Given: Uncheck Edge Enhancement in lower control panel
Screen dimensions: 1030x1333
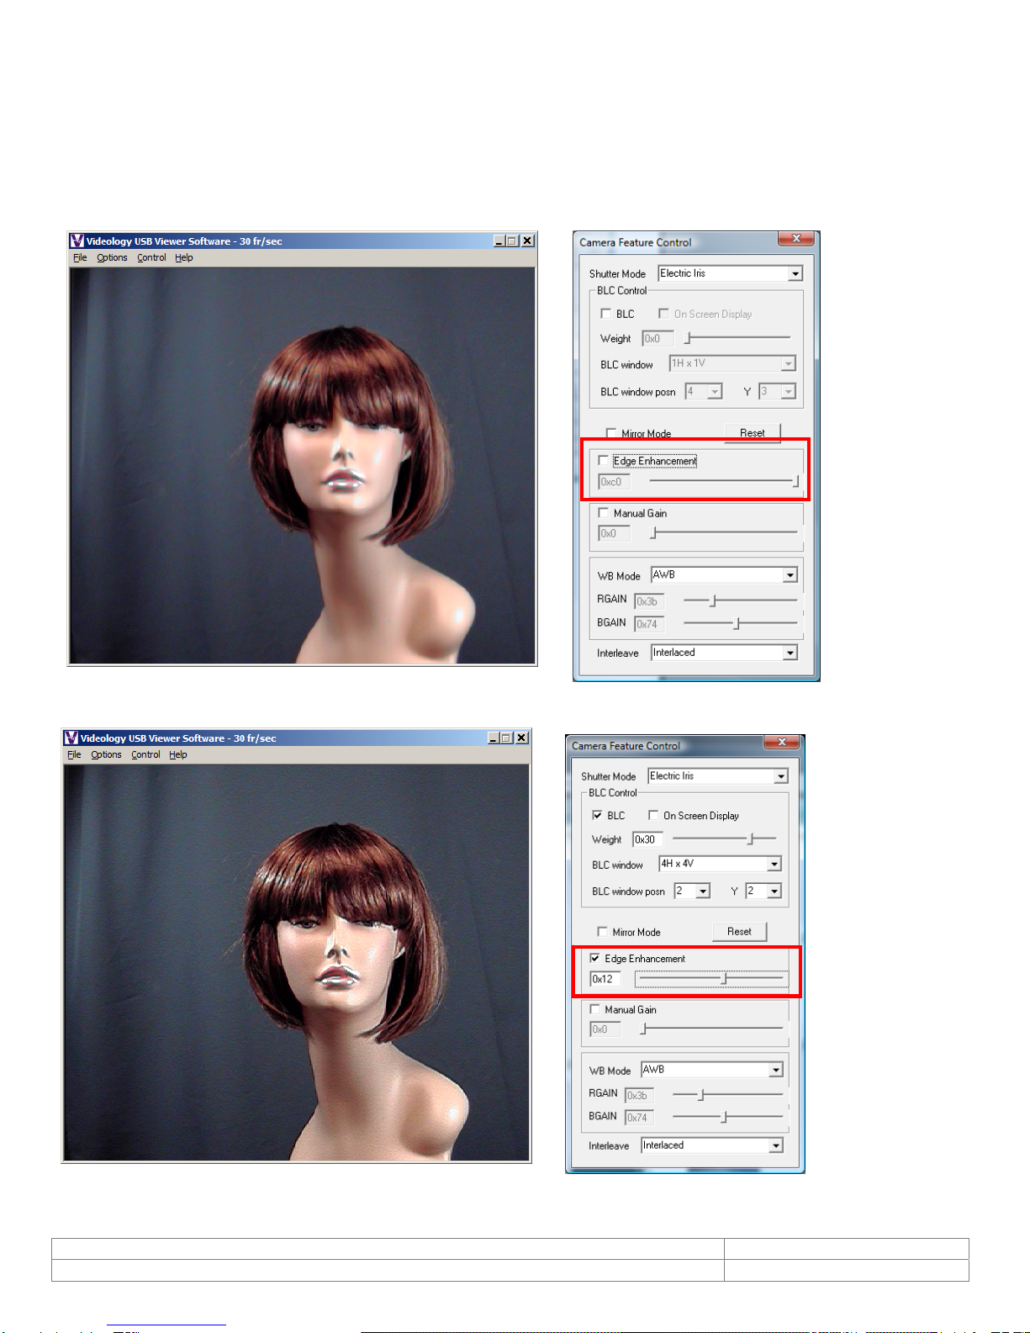Looking at the screenshot, I should [x=594, y=958].
